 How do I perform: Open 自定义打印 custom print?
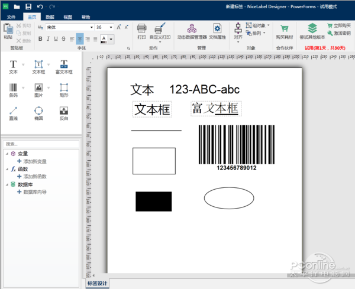[x=160, y=32]
